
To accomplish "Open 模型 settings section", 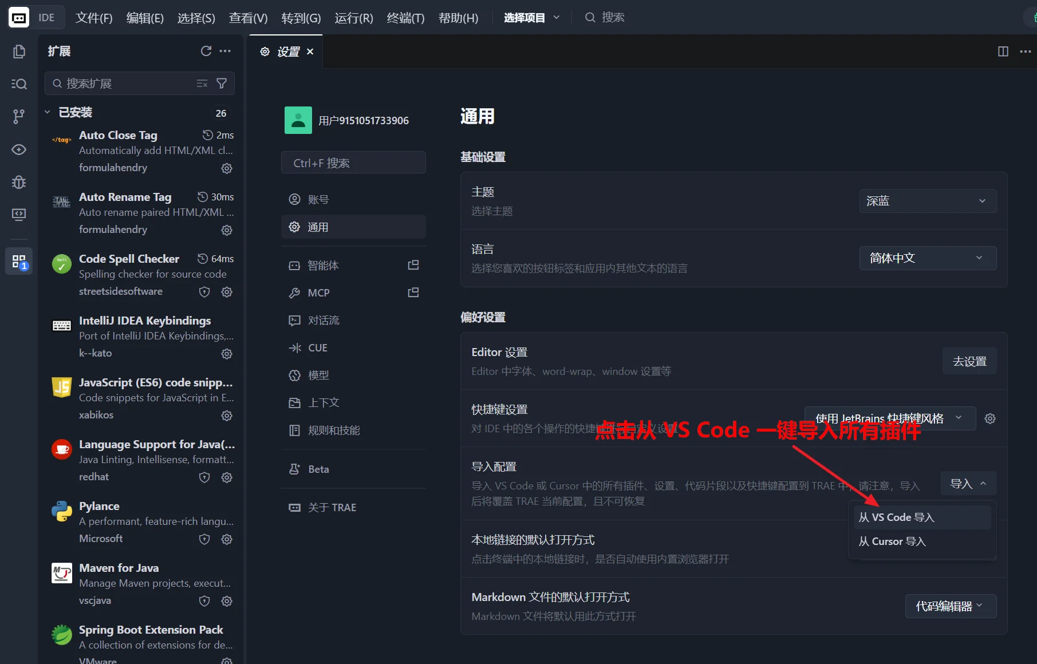I will pos(353,375).
